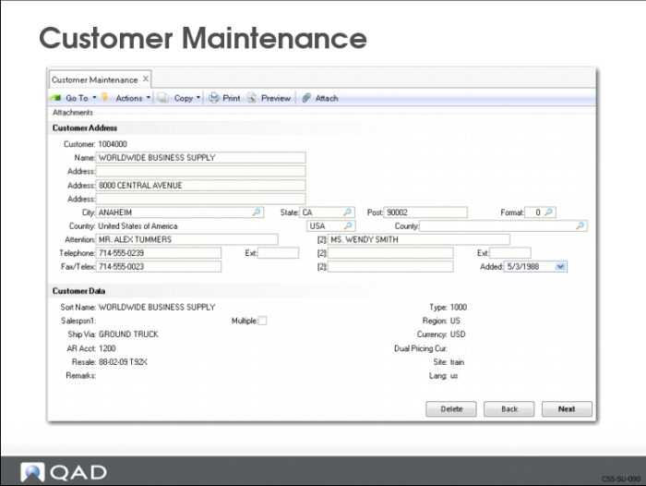Click customer number 1004000

(113, 144)
